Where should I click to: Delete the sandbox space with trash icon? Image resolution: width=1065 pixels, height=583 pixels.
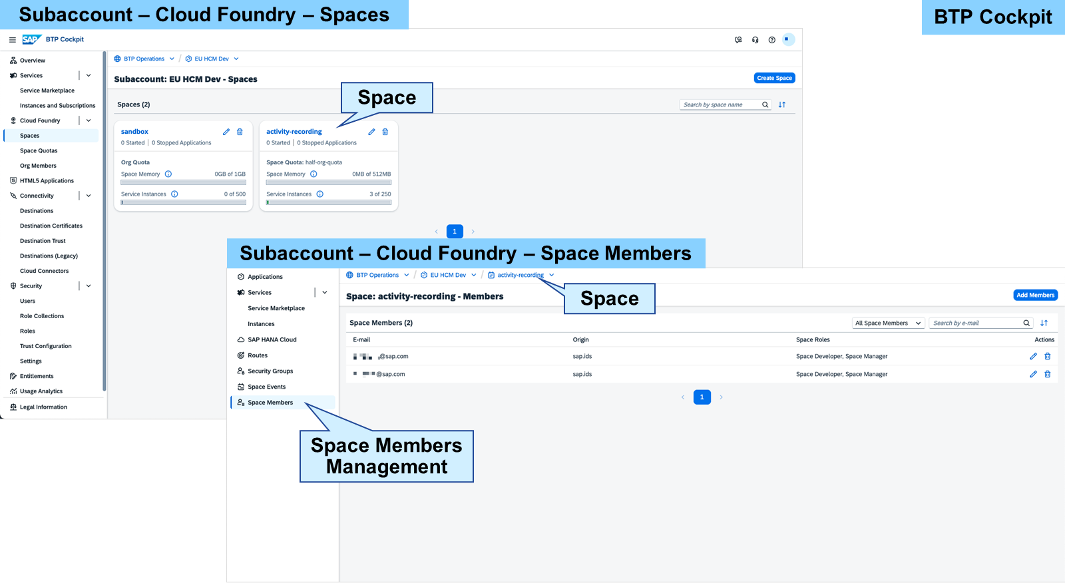pyautogui.click(x=240, y=132)
